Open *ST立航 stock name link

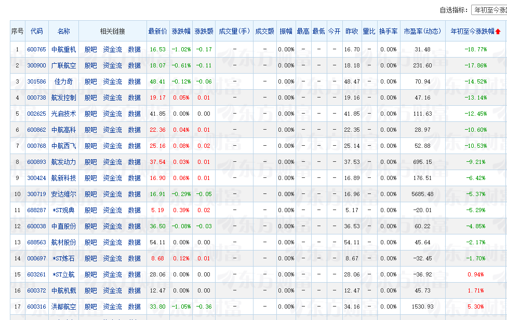tap(64, 274)
